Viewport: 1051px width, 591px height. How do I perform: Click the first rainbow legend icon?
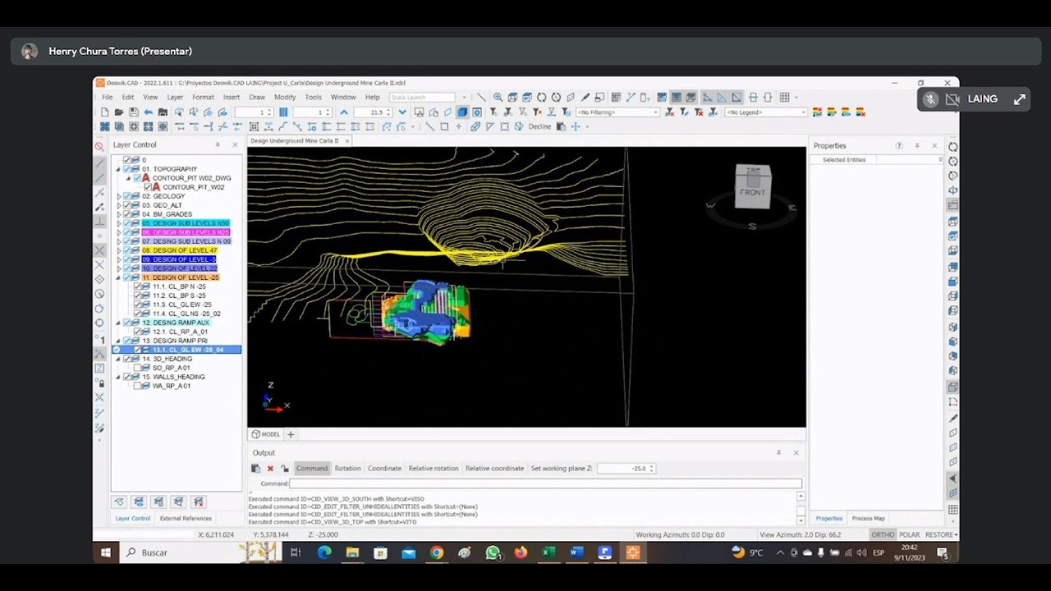pyautogui.click(x=818, y=112)
